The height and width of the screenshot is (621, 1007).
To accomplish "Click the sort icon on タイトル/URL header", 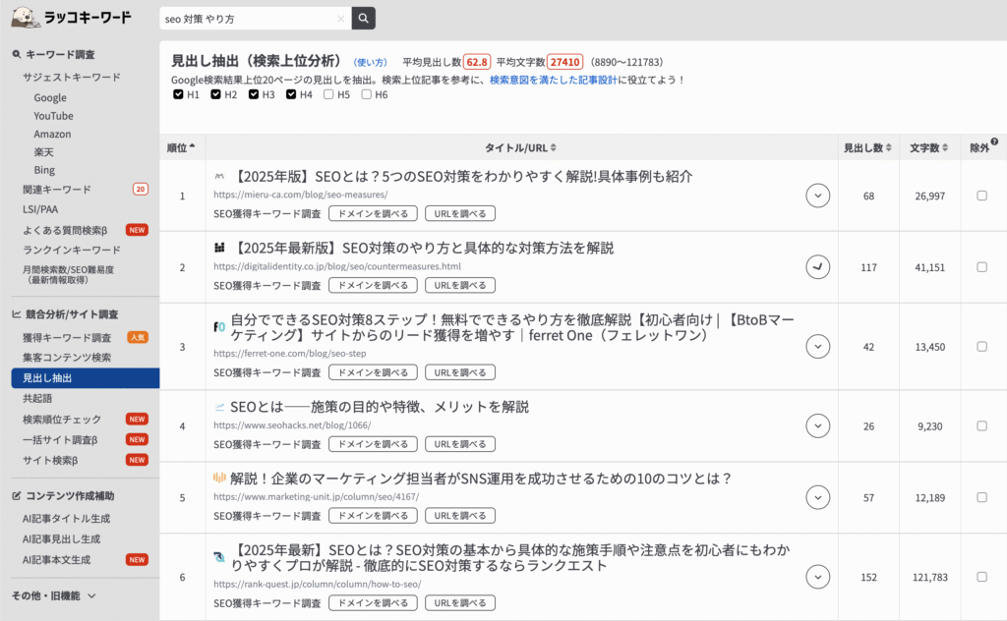I will tap(554, 147).
